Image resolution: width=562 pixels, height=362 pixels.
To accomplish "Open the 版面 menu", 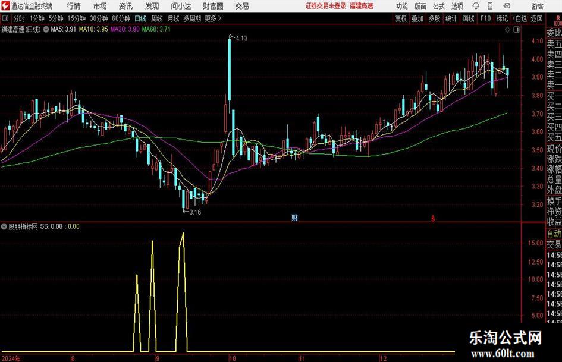I will [420, 6].
